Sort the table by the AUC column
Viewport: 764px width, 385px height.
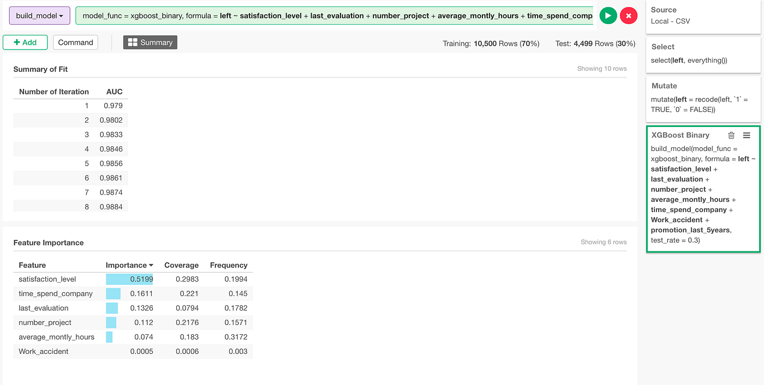[x=114, y=91]
